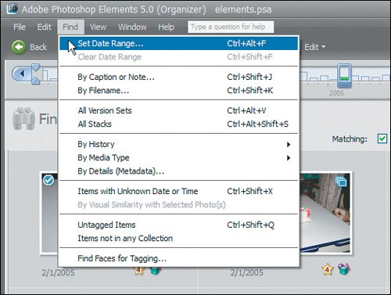The height and width of the screenshot is (295, 391).
Task: Choose All Version Sets
Action: click(x=179, y=110)
